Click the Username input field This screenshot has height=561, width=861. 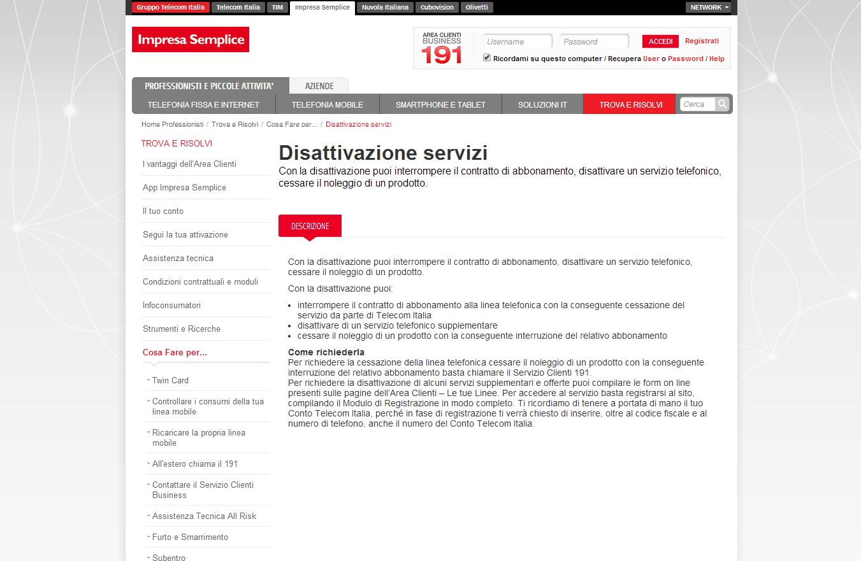click(517, 41)
